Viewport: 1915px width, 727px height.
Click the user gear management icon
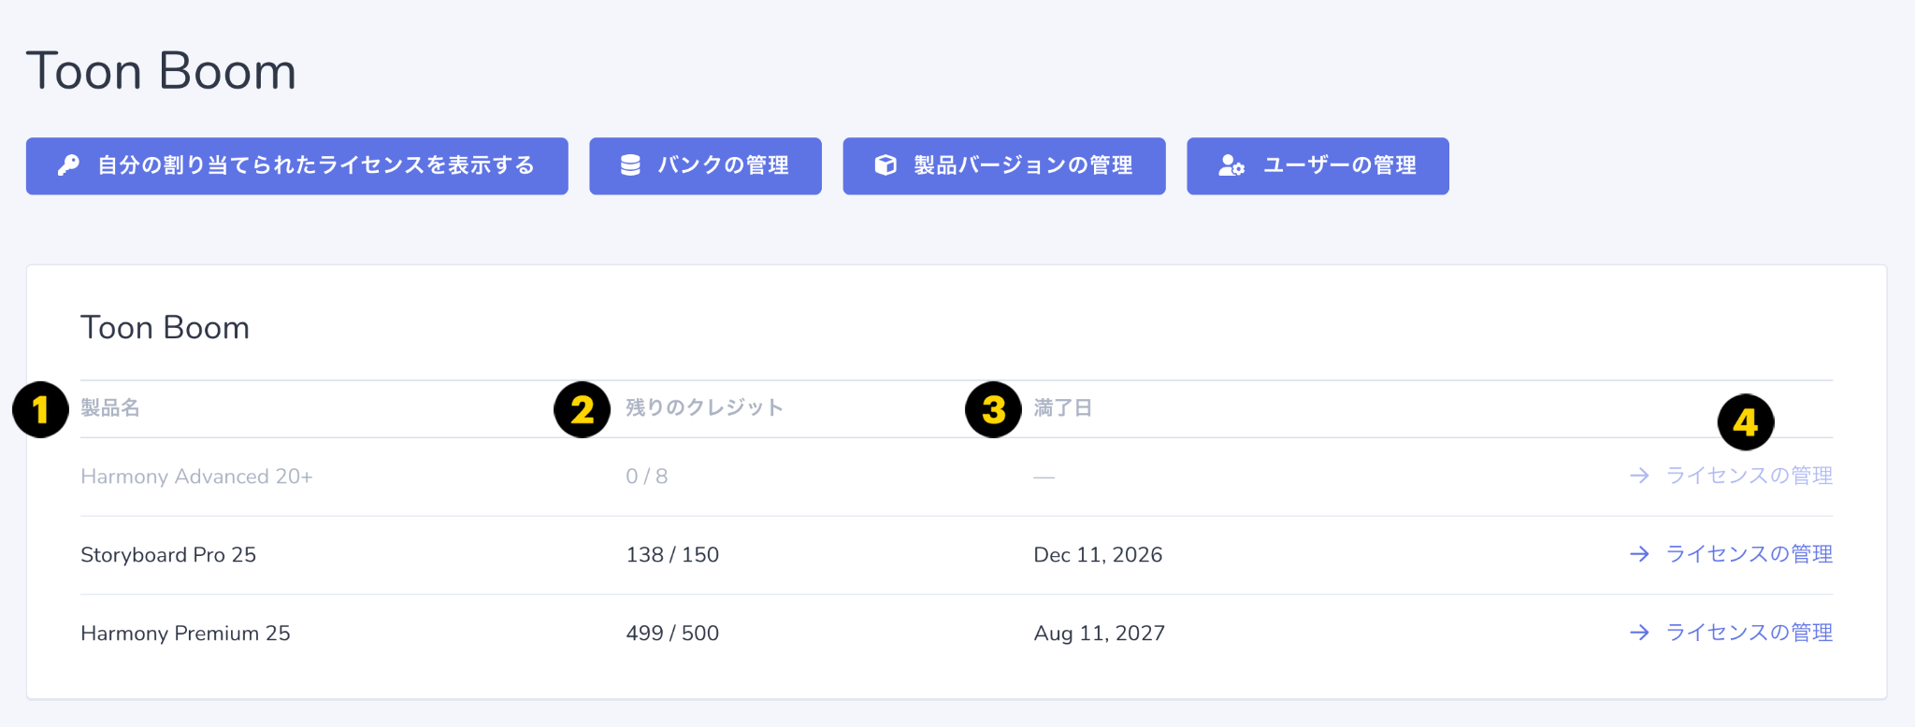[1231, 165]
